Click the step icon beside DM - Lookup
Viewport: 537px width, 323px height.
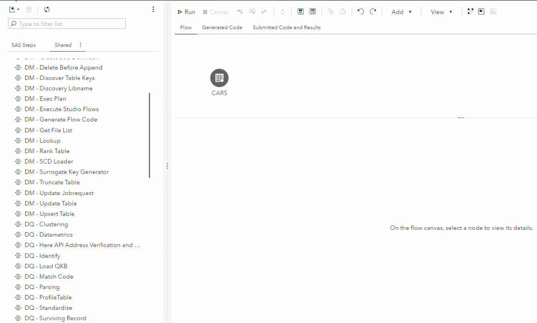[x=18, y=141]
